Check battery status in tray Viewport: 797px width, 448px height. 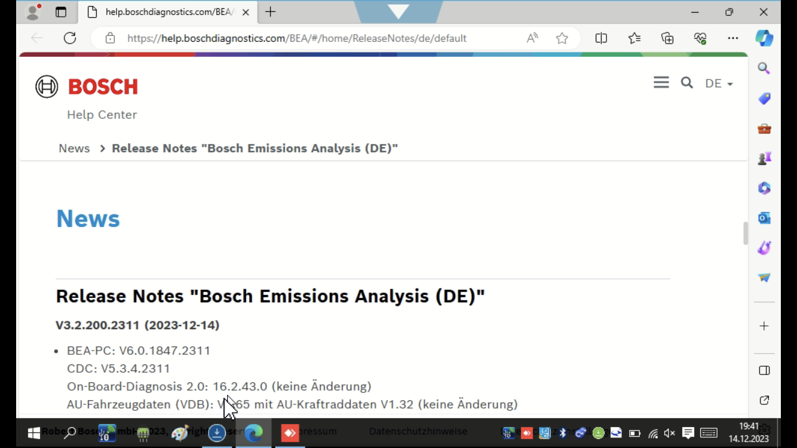point(634,433)
